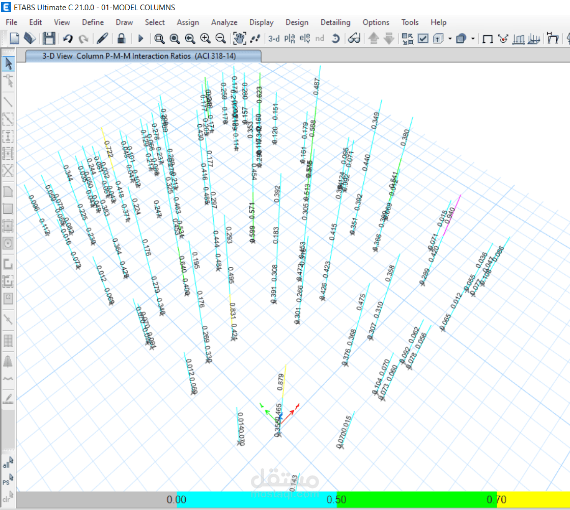Set the view to 3-d
Screen dimensions: 570x510
pos(274,38)
